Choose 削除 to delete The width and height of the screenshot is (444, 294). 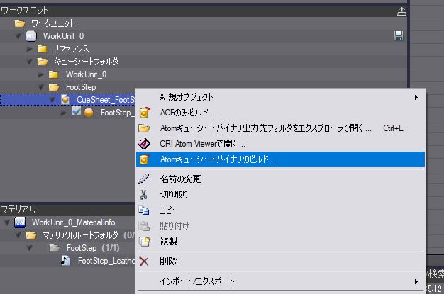pyautogui.click(x=281, y=261)
